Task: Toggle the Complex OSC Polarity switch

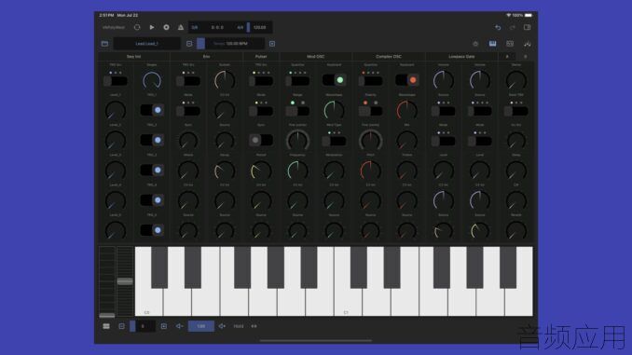Action: click(x=370, y=111)
